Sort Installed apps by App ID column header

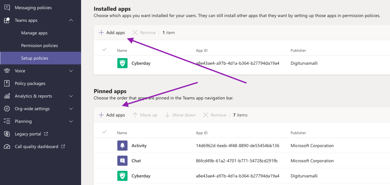coord(202,51)
